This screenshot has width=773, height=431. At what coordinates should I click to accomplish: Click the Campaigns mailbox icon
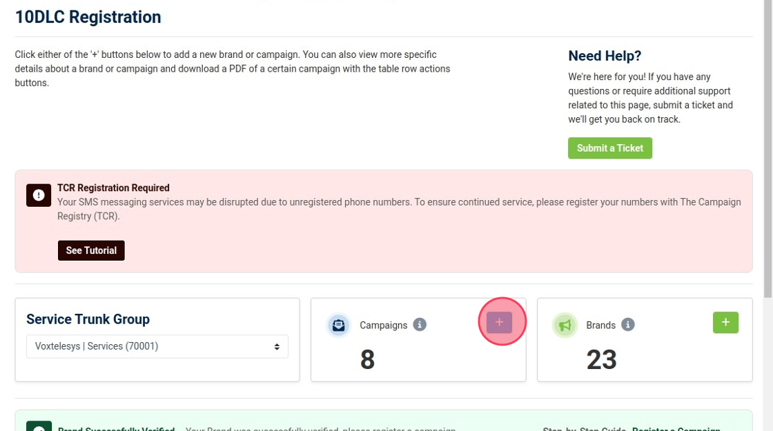pyautogui.click(x=338, y=325)
